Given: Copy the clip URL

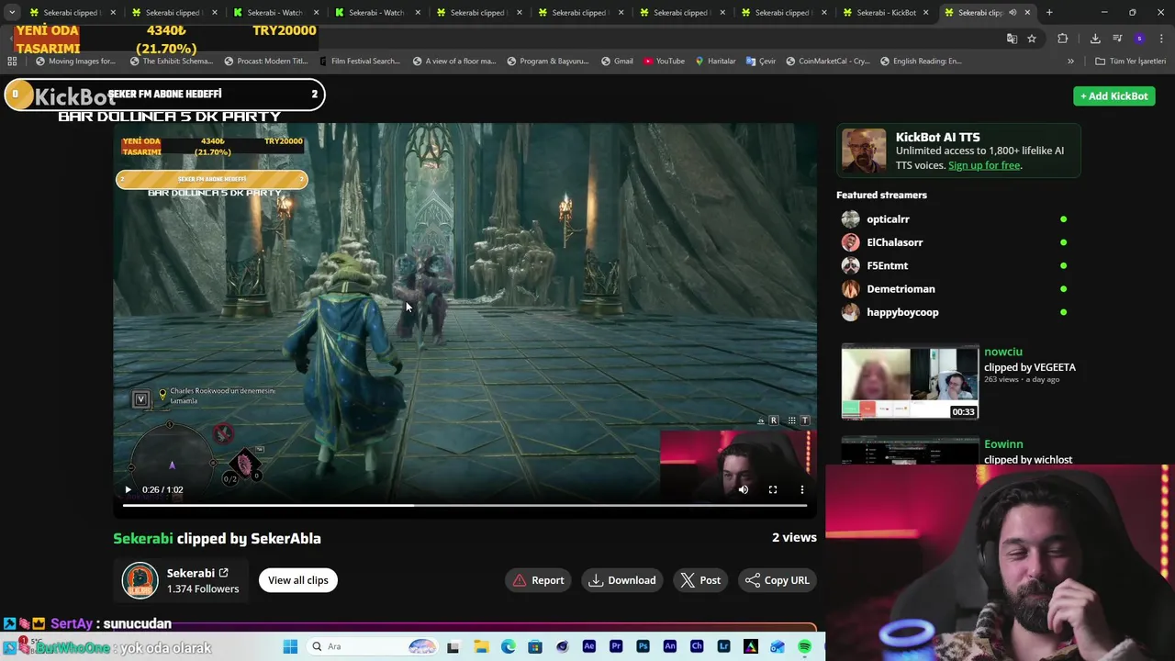Looking at the screenshot, I should tap(778, 580).
